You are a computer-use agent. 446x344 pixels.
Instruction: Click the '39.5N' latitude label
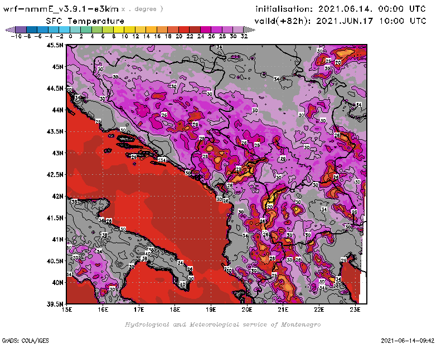pos(55,304)
